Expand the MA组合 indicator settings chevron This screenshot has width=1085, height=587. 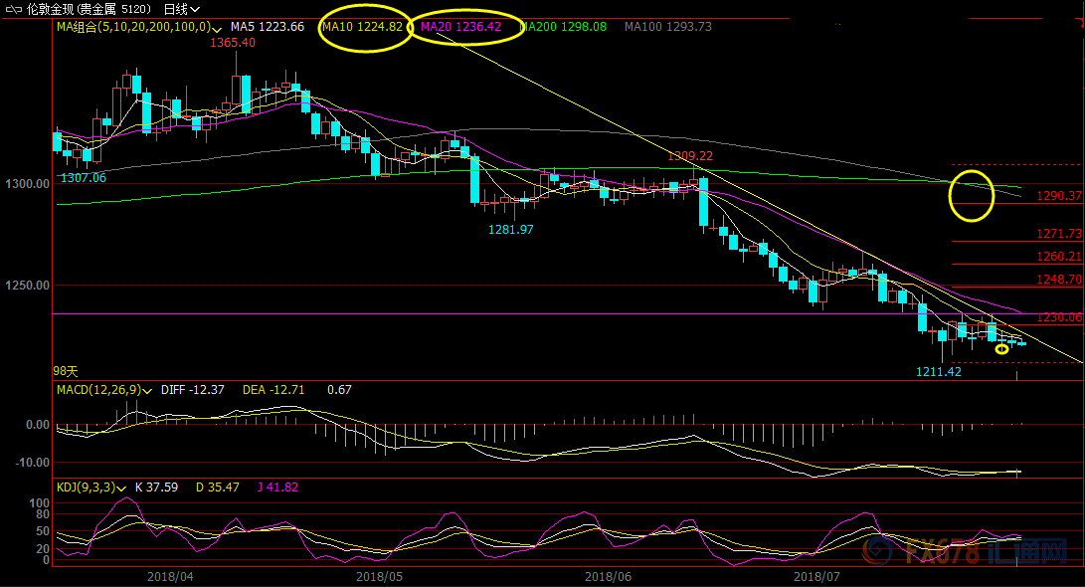pyautogui.click(x=217, y=29)
